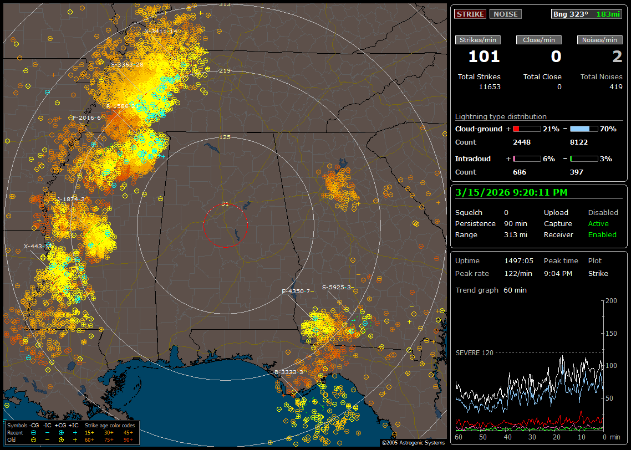The image size is (631, 450).
Task: Click the Upload Disabled setting
Action: (x=603, y=212)
